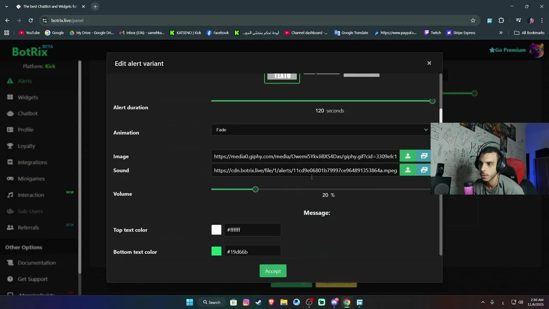Image resolution: width=549 pixels, height=309 pixels.
Task: Click the Image URL input field
Action: click(305, 156)
